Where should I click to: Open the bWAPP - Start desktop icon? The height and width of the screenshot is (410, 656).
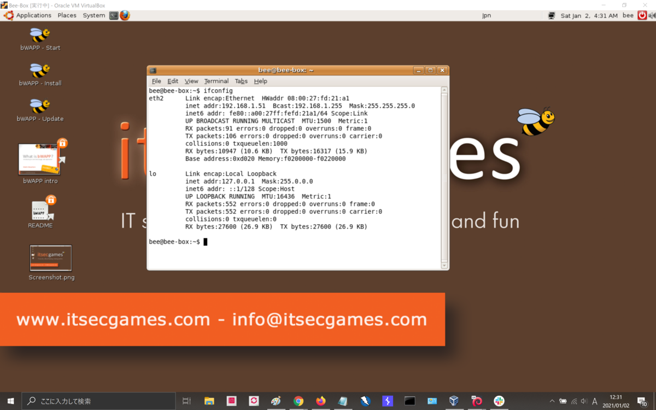(40, 39)
